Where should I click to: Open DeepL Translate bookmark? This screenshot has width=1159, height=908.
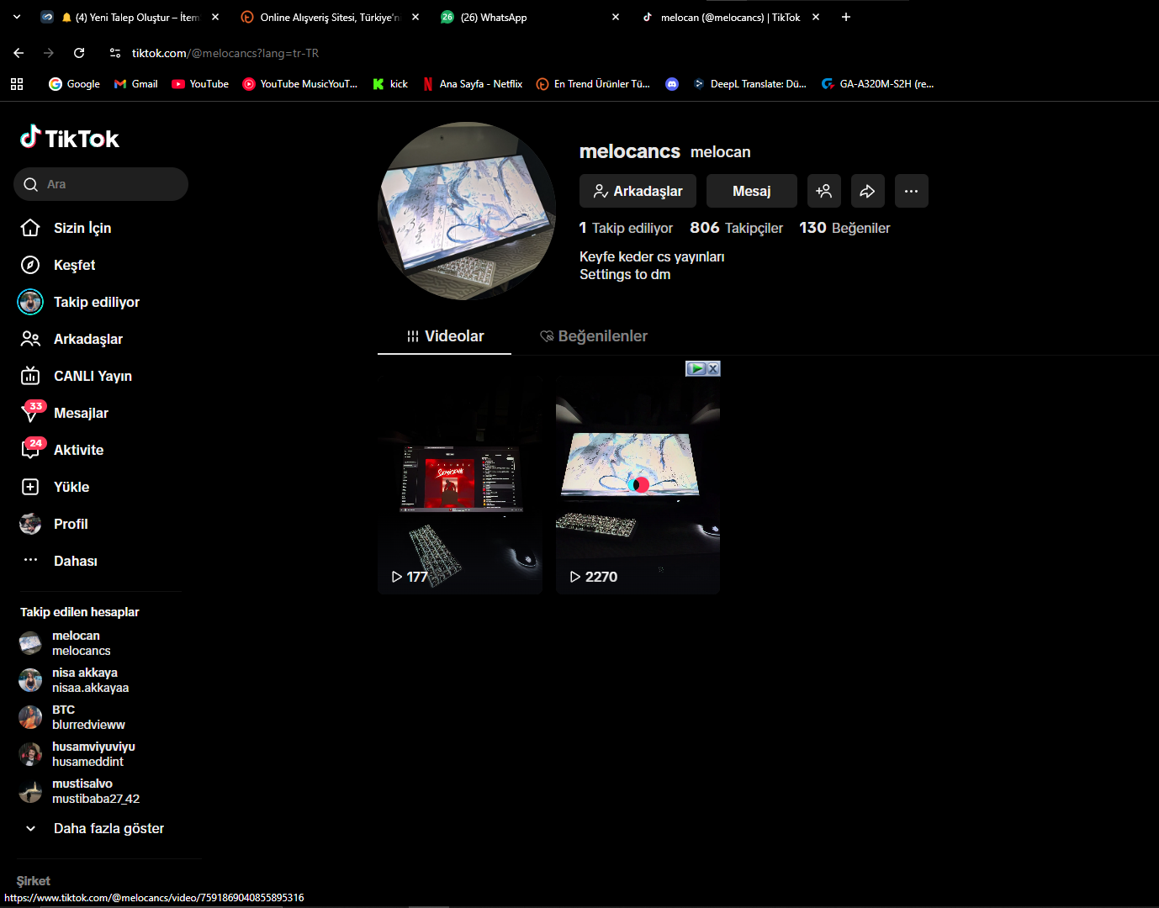pos(749,84)
